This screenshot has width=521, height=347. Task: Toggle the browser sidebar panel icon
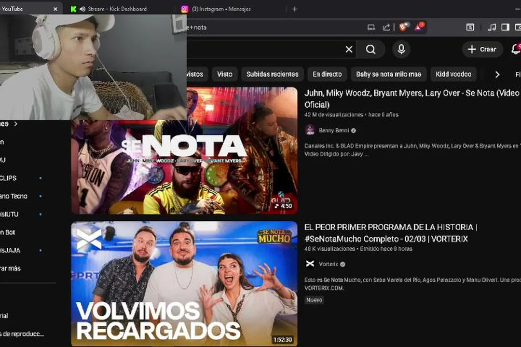(505, 27)
